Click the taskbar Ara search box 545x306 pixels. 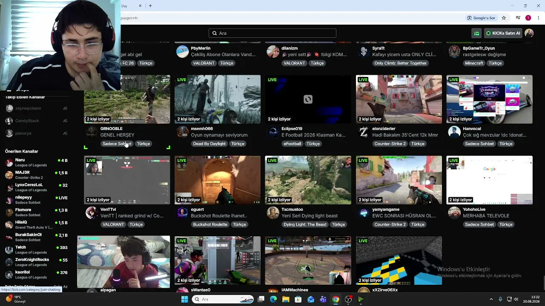(x=223, y=299)
